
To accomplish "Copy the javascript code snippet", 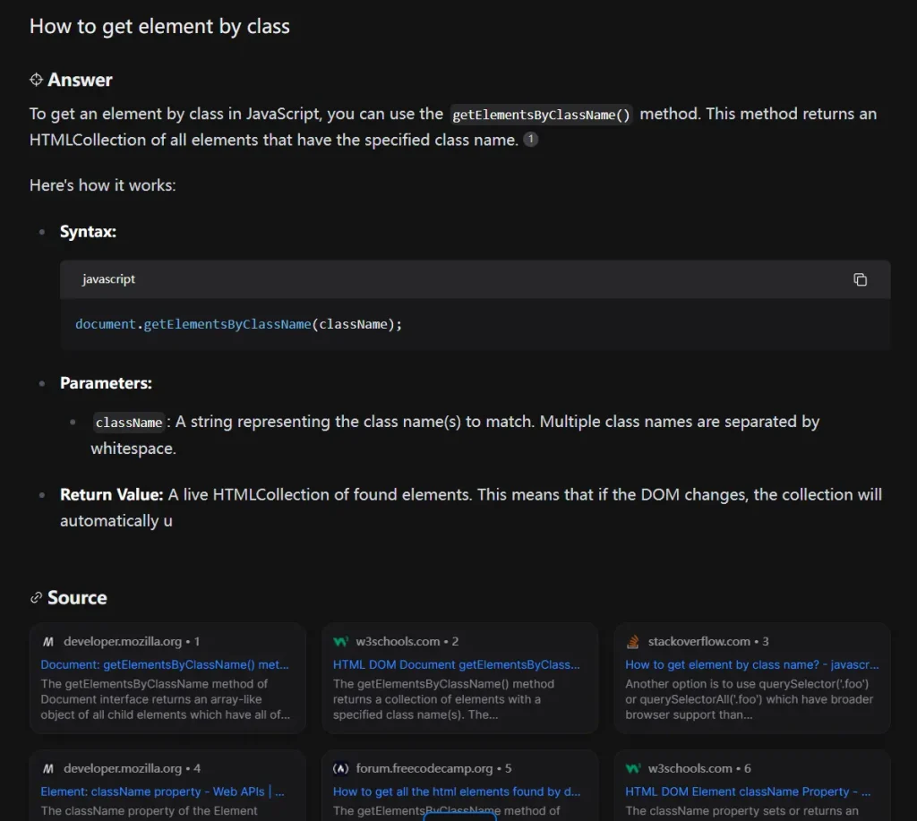I will pos(861,279).
